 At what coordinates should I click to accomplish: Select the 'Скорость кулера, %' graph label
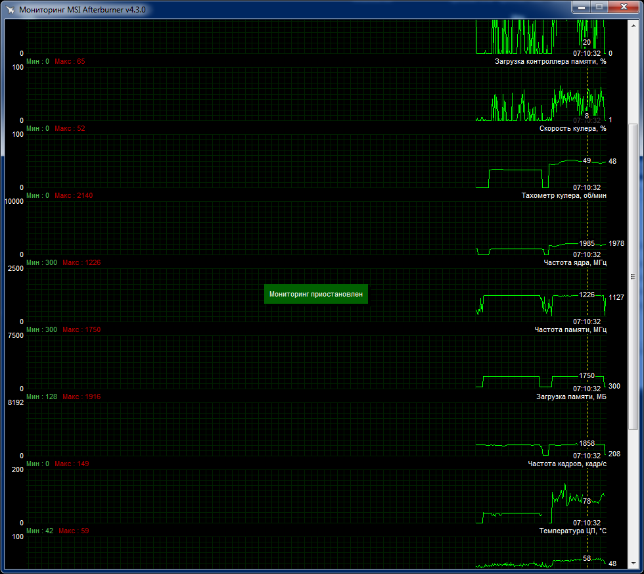[x=572, y=128]
